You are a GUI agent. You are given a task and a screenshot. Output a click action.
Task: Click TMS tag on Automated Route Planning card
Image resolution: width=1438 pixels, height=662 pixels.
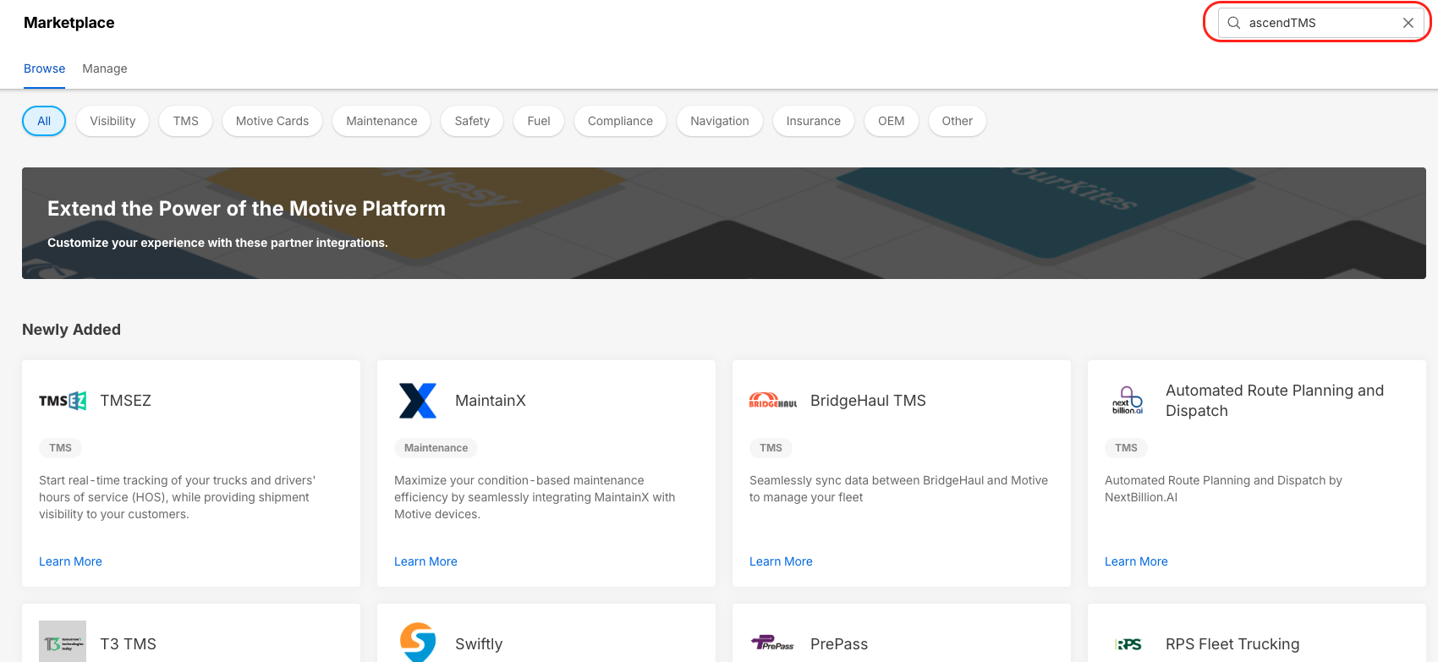[1127, 448]
